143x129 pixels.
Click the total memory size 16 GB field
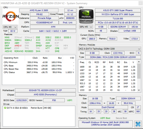(x=95, y=99)
